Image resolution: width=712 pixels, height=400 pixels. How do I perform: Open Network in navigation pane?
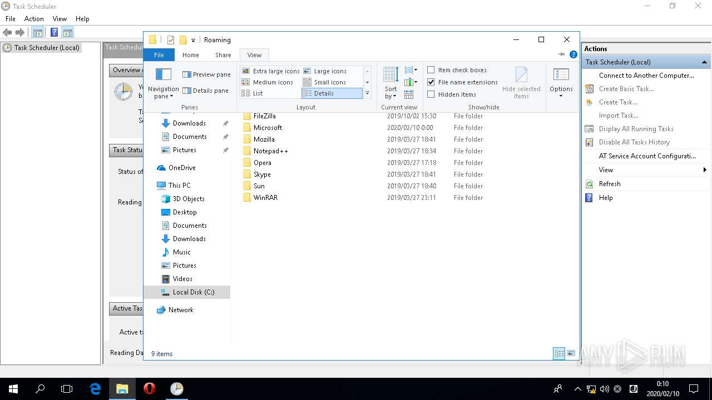(x=181, y=310)
